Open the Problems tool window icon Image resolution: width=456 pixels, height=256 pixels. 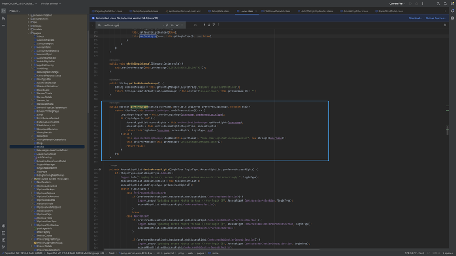click(x=4, y=240)
